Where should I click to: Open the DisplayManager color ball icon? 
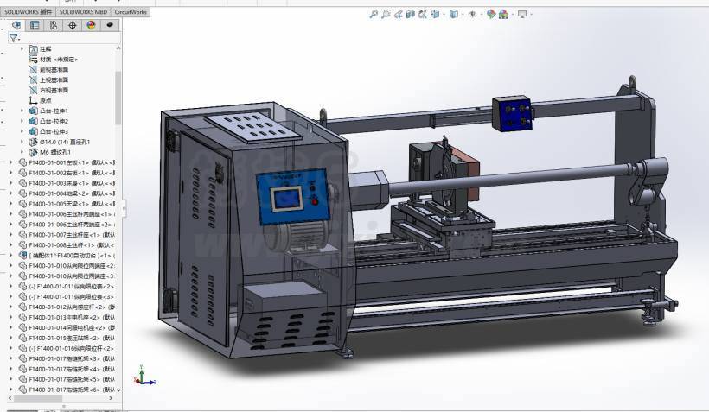pos(91,25)
